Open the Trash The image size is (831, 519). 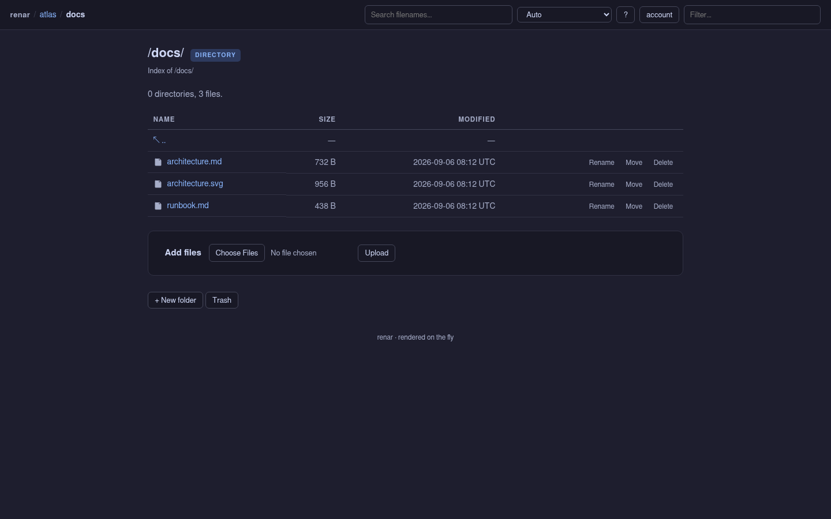pos(222,300)
